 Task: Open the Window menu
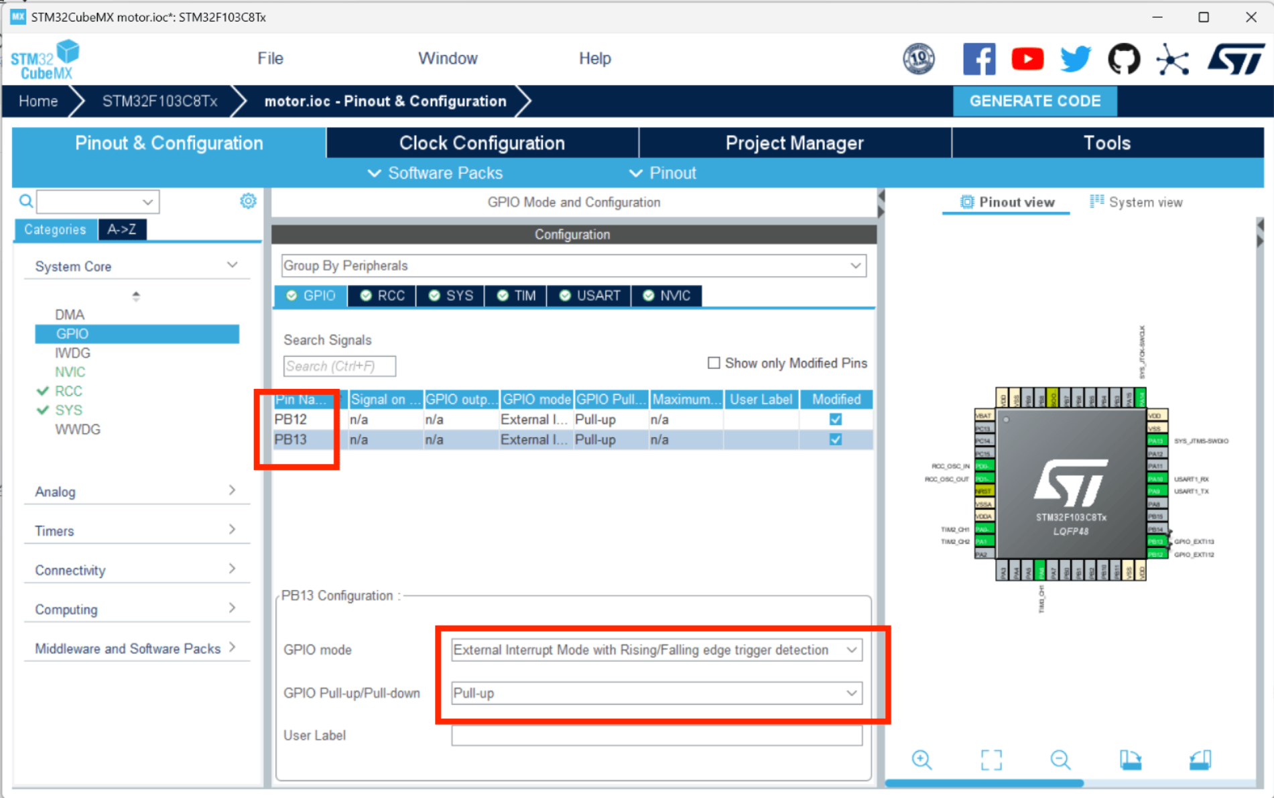coord(448,58)
